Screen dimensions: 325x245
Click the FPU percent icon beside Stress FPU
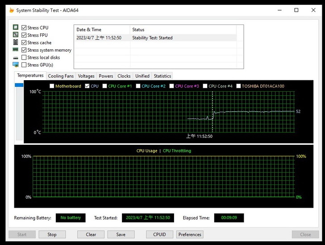pos(16,35)
